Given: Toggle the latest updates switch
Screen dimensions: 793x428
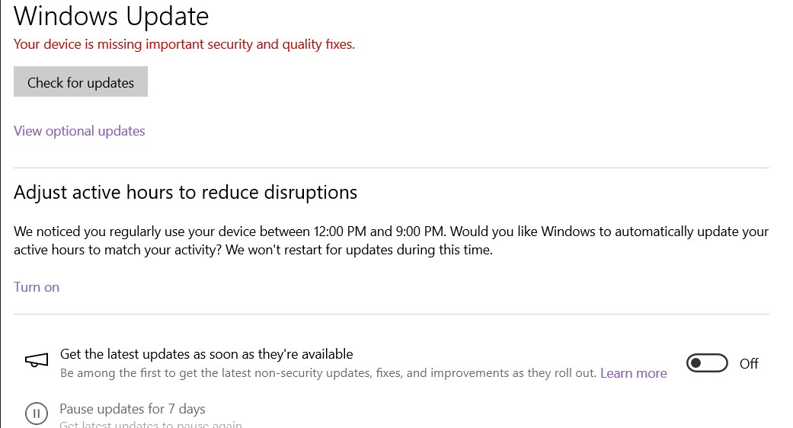Looking at the screenshot, I should coord(707,363).
